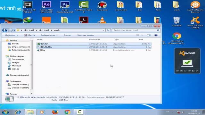Open the orientation folder on desktop
The width and height of the screenshot is (205, 115).
(x=121, y=6)
